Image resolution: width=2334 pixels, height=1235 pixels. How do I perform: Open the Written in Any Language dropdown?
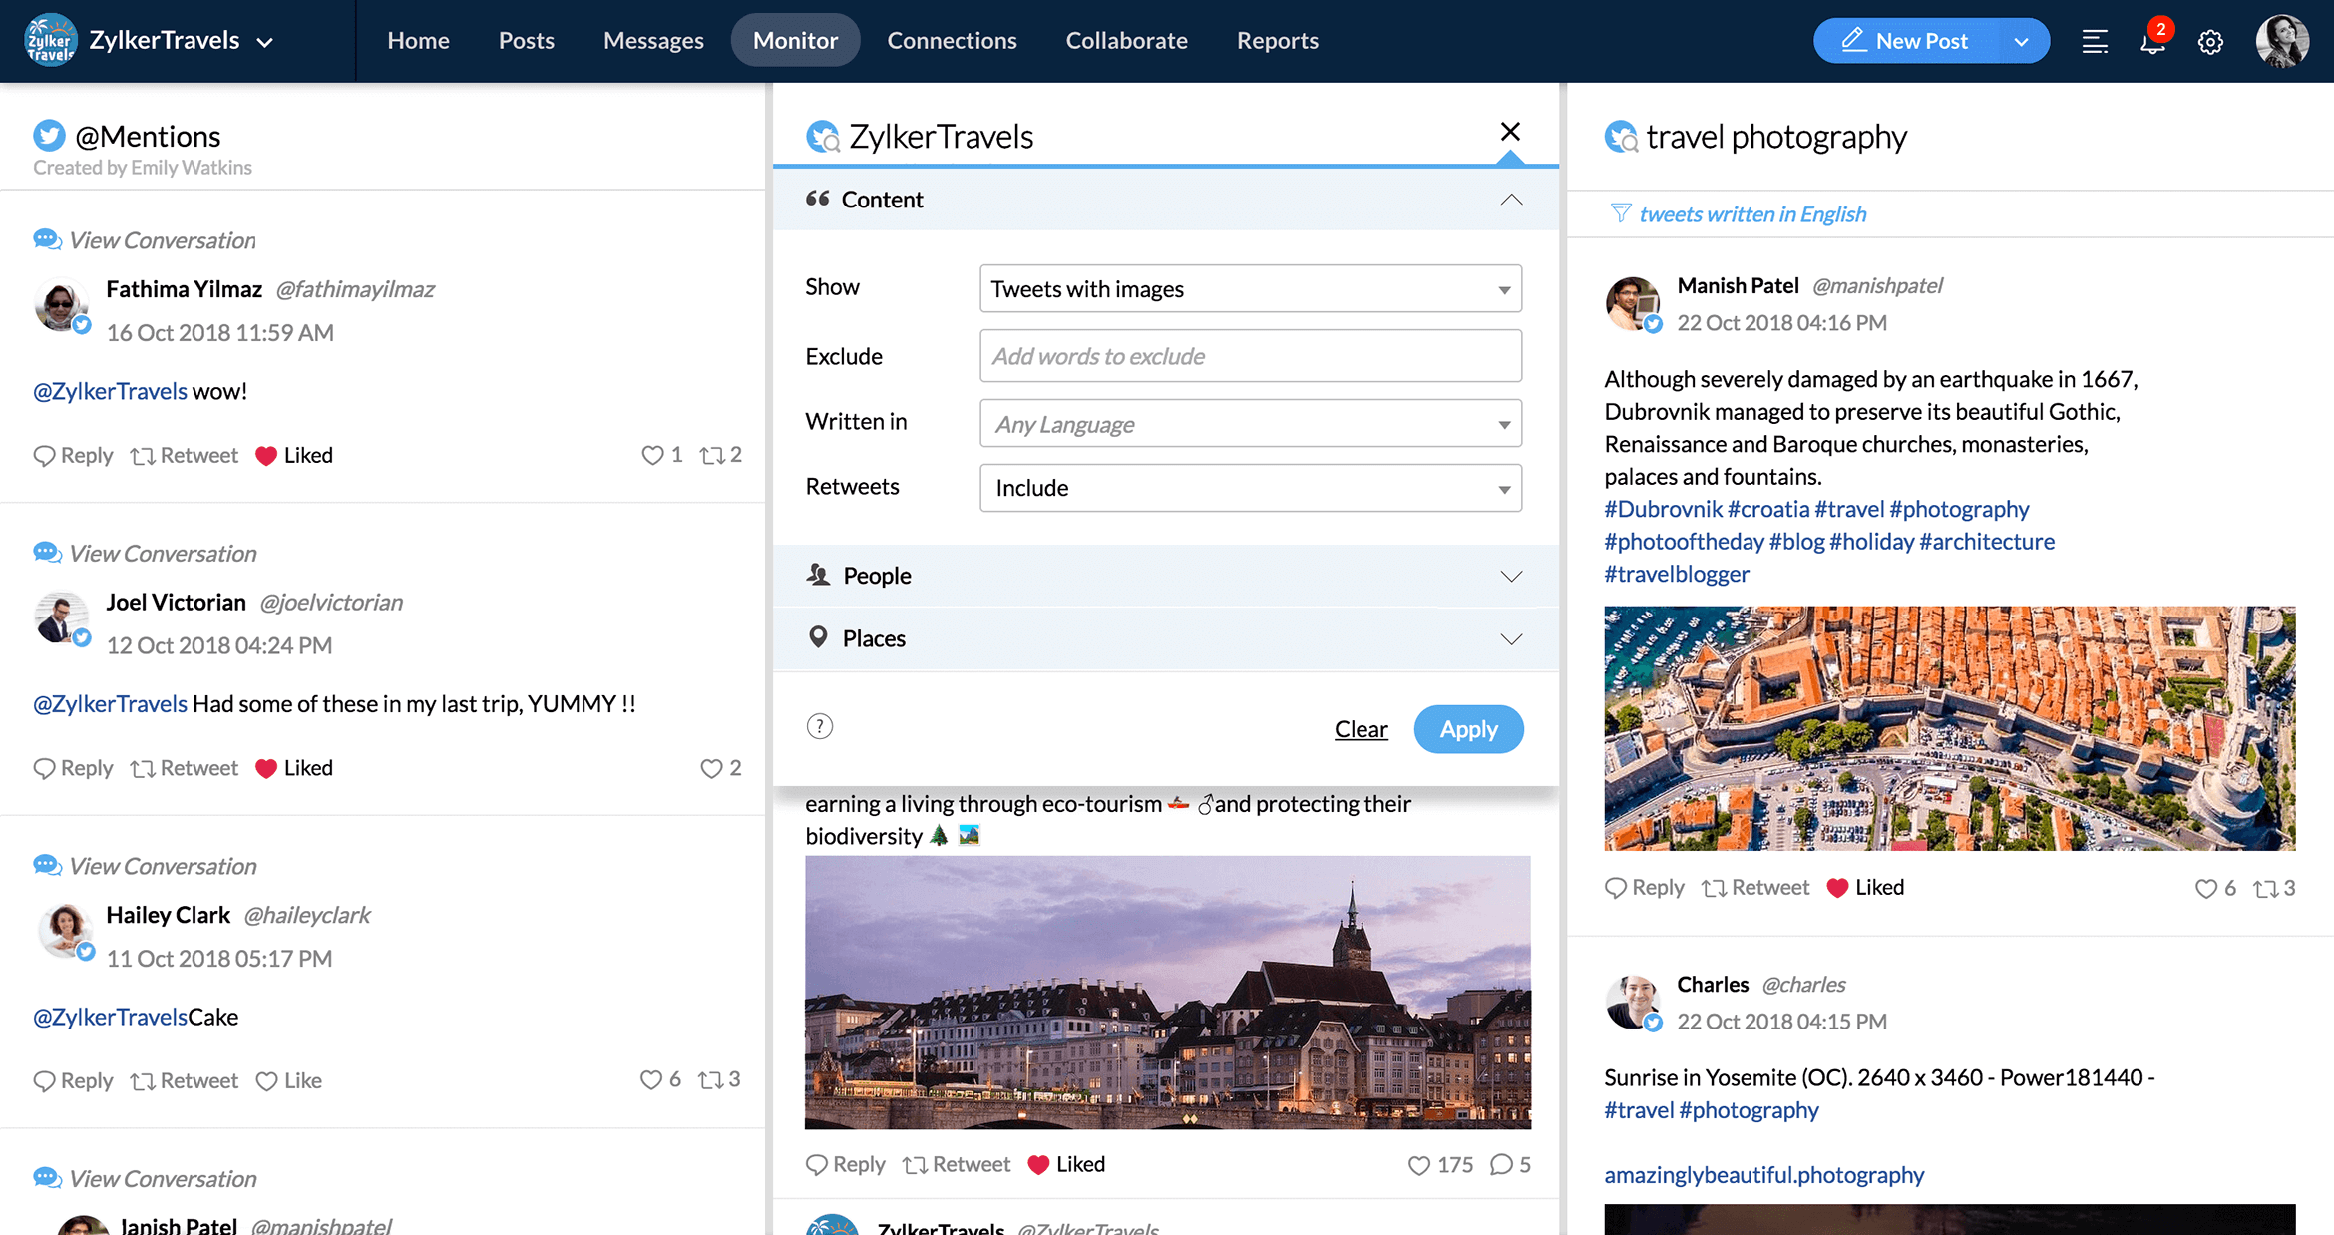coord(1251,423)
